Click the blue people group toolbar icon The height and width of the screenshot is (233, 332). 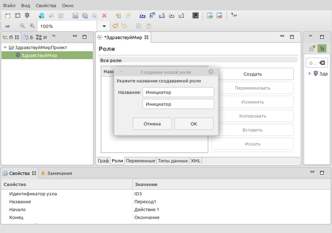pos(42,15)
